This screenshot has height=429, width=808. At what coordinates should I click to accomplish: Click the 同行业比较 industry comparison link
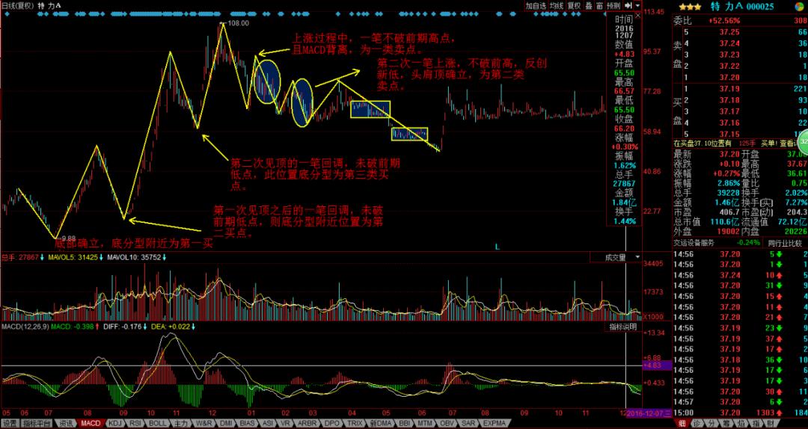tap(784, 243)
